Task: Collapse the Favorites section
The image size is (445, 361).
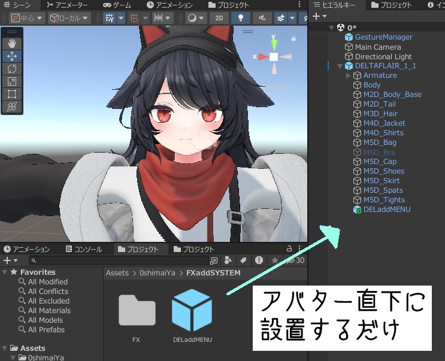Action: (x=5, y=272)
